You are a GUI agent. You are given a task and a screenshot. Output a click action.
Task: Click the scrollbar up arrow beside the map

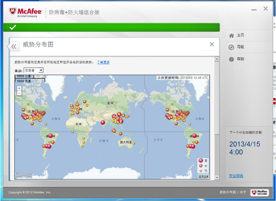pyautogui.click(x=217, y=59)
